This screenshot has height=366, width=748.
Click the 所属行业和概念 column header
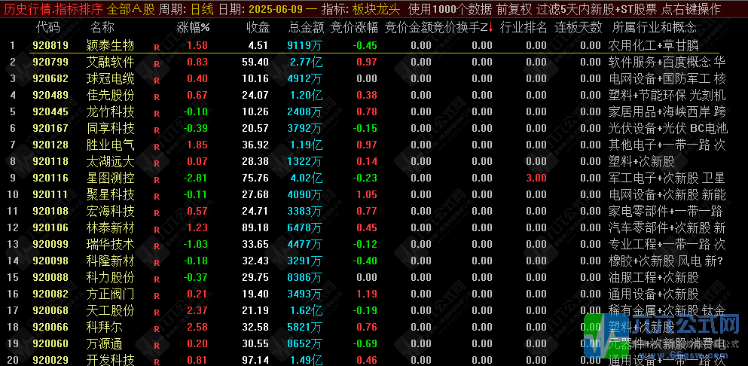[x=654, y=28]
